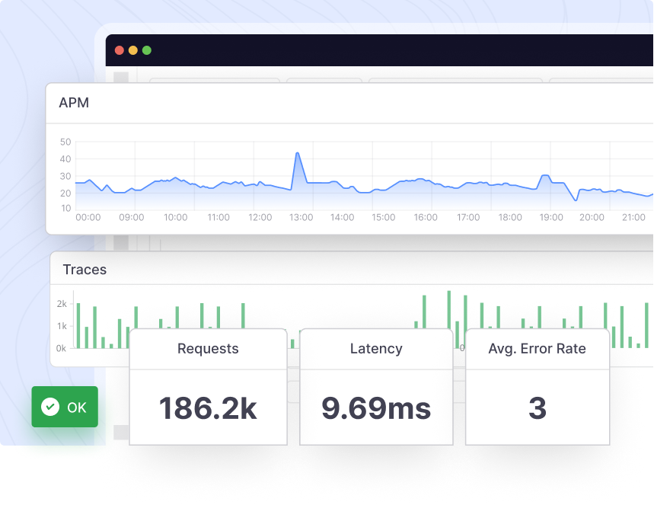Click the 50 label on APM axis
This screenshot has width=654, height=505.
pos(65,142)
